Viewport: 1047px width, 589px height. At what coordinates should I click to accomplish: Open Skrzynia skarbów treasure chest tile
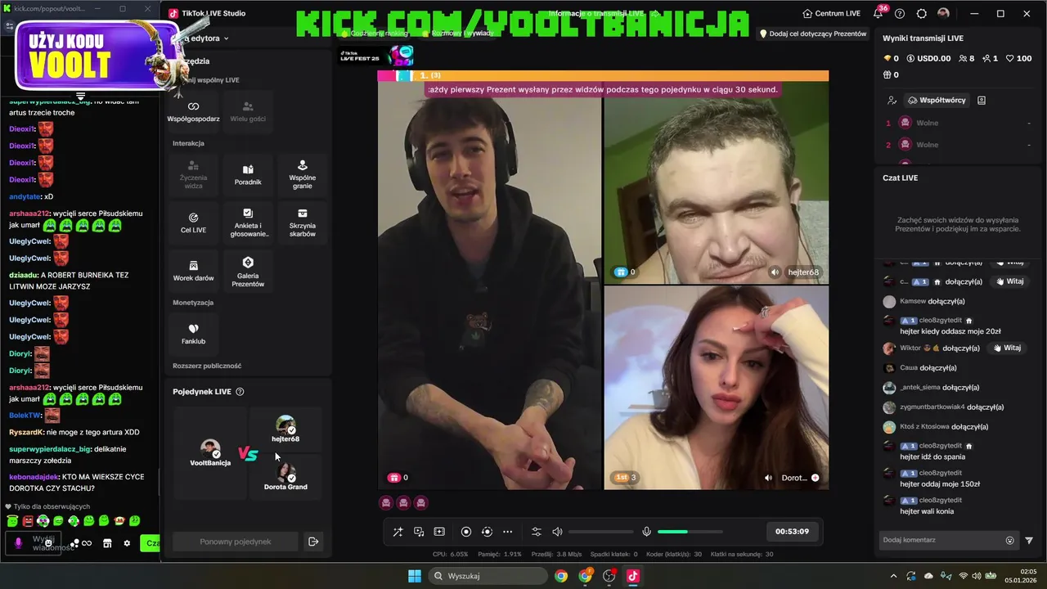coord(302,222)
